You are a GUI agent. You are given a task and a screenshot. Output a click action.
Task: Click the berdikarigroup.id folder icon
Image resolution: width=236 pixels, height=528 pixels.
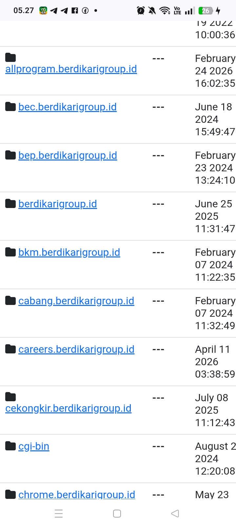point(10,204)
